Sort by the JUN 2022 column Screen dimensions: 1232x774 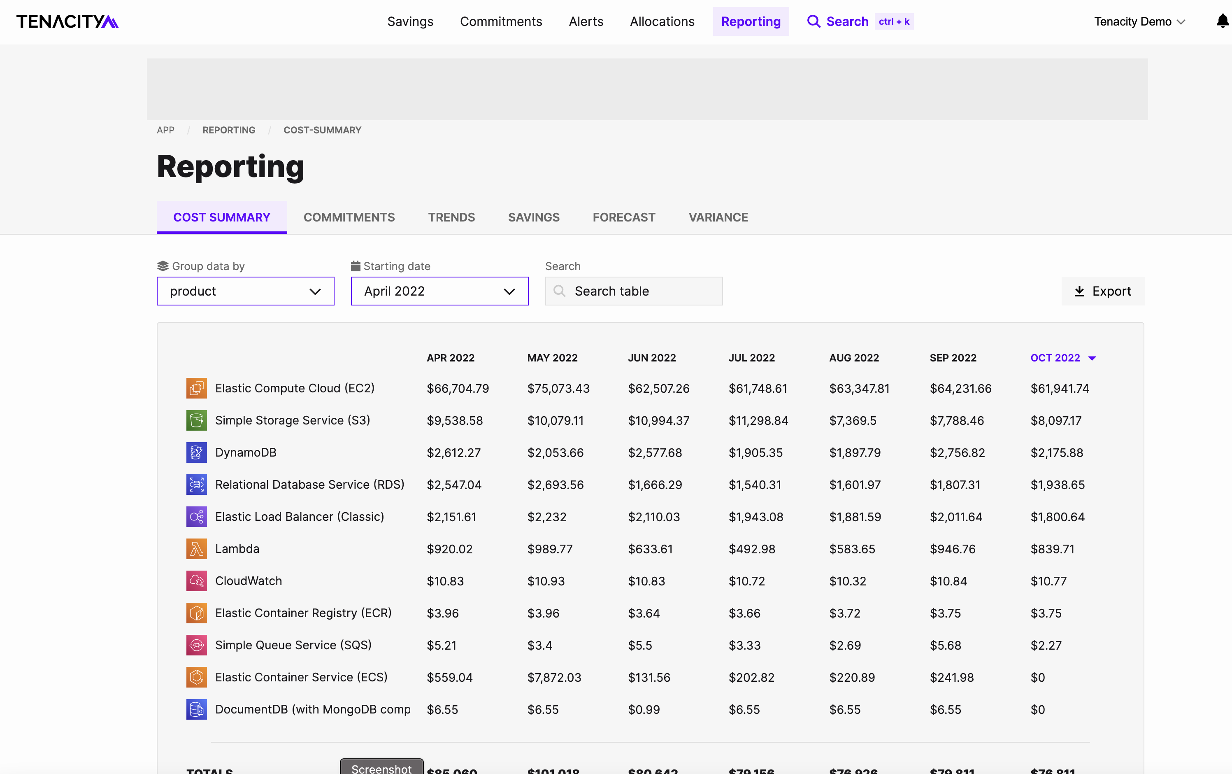pos(652,358)
